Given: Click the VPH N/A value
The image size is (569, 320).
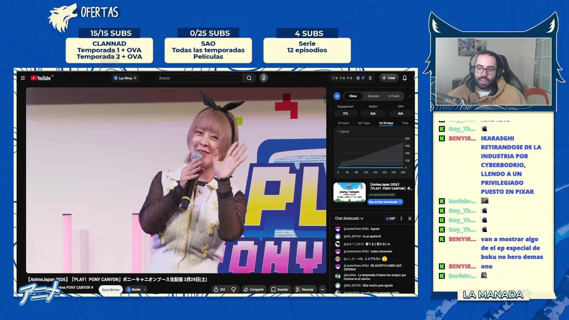Looking at the screenshot, I should (x=401, y=113).
